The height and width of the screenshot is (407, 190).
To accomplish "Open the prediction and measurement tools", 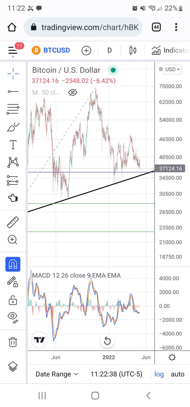I will [x=13, y=180].
